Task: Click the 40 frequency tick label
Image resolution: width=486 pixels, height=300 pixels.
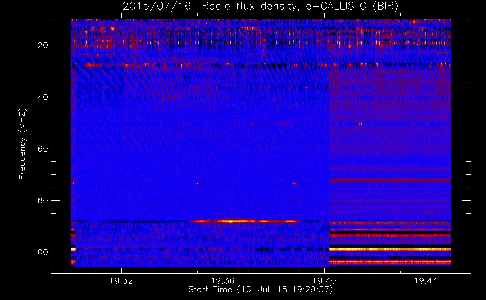Action: click(x=43, y=97)
